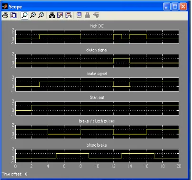The image size is (192, 180).
Task: Open the scope Parameters dialog icon
Action: pos(13,15)
